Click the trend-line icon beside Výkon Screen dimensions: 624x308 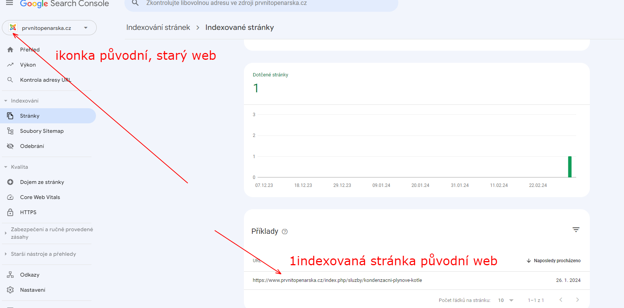tap(10, 65)
